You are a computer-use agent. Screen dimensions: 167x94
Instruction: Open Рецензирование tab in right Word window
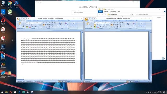[130, 21]
